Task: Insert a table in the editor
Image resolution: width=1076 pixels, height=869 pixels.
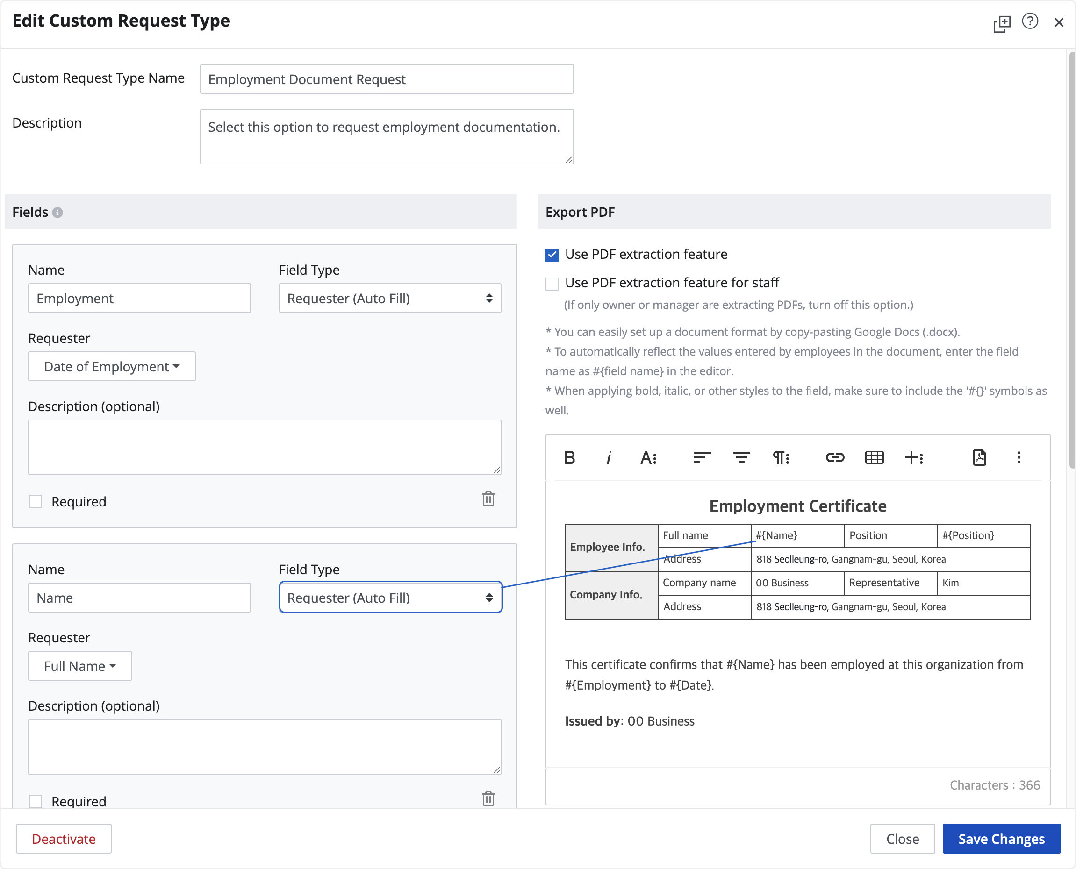Action: pyautogui.click(x=874, y=457)
